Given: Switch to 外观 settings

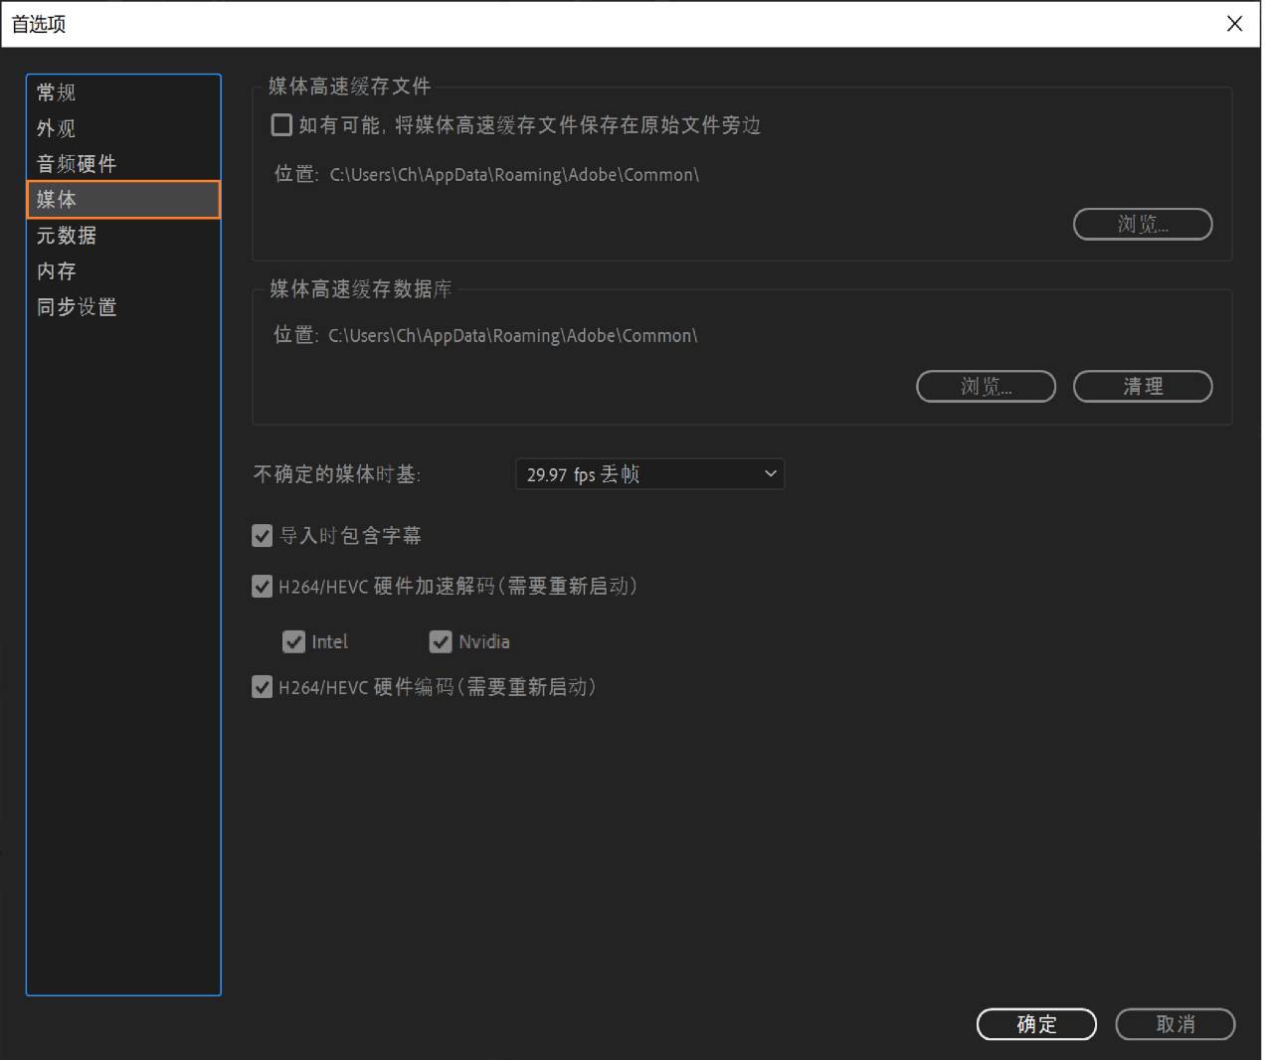Looking at the screenshot, I should pos(56,127).
